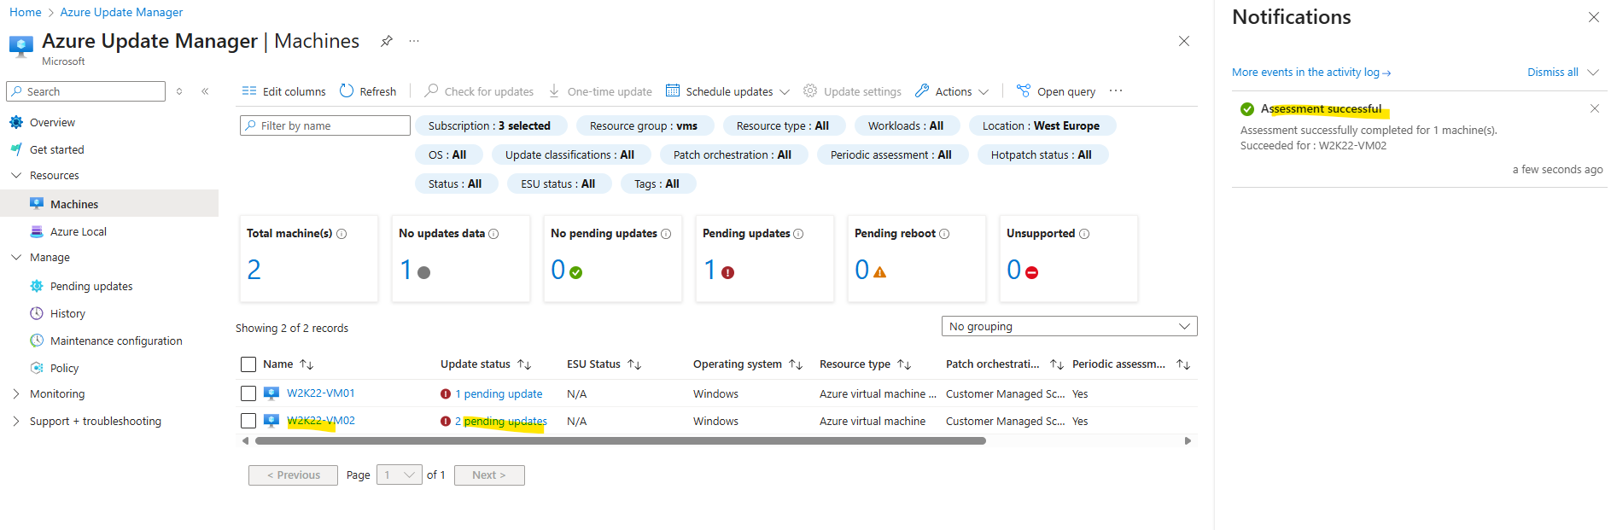This screenshot has height=530, width=1617.
Task: Click the info icon on Pending updates card
Action: click(x=798, y=234)
